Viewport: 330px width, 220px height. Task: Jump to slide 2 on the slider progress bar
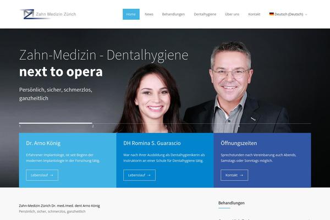click(x=93, y=126)
